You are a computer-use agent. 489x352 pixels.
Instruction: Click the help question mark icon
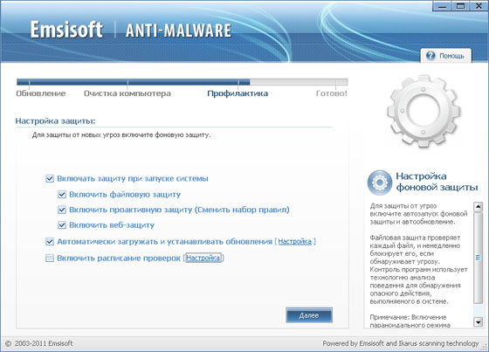click(430, 56)
